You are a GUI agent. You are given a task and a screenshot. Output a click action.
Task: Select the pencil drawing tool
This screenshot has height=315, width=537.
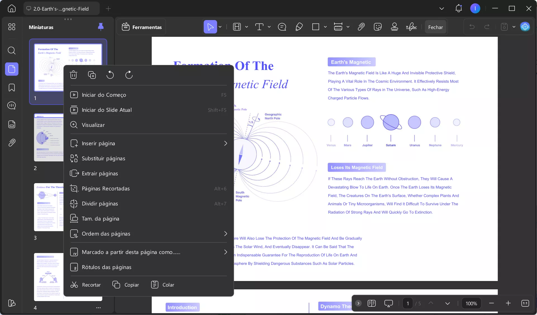299,27
